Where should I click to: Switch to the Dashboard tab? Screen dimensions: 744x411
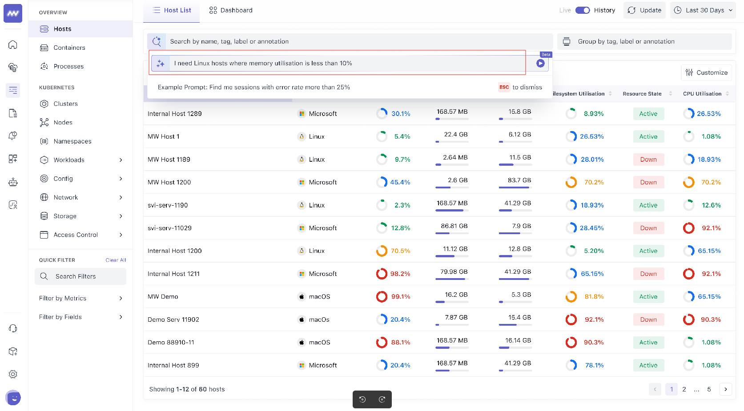tap(231, 10)
